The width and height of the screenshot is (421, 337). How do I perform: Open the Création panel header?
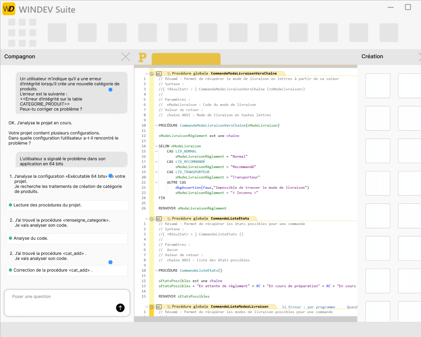click(x=372, y=56)
